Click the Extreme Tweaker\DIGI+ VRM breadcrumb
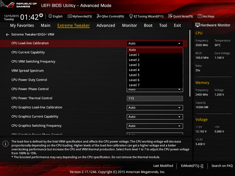The height and width of the screenshot is (176, 235). [x=33, y=35]
